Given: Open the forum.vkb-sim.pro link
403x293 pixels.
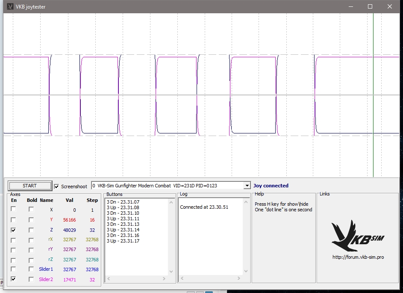Looking at the screenshot, I should pyautogui.click(x=358, y=257).
